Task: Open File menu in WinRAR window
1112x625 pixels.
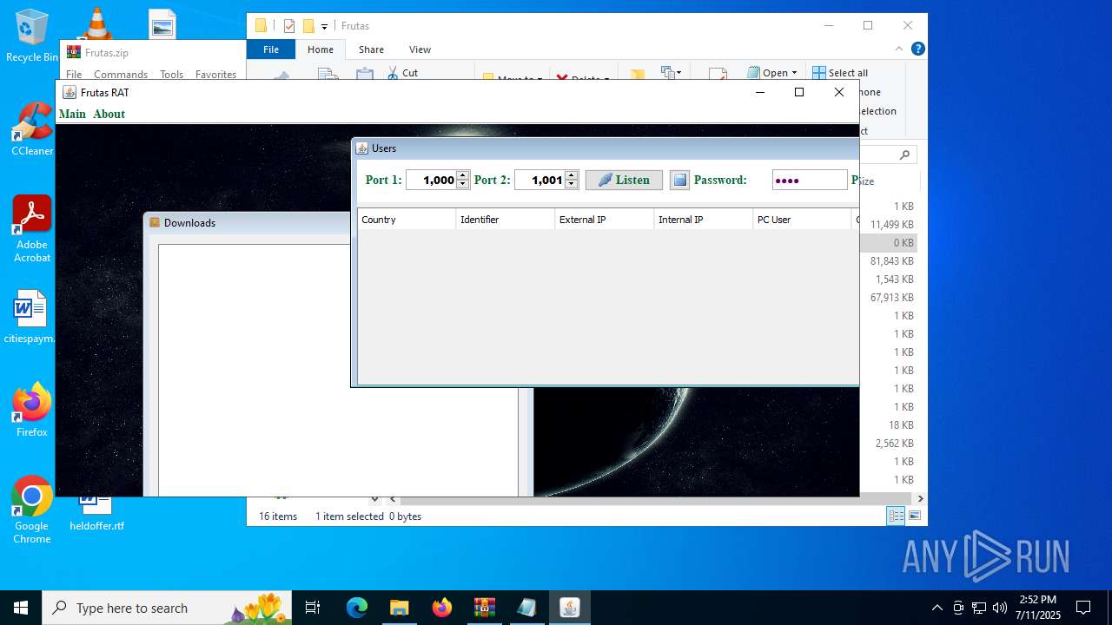Action: [74, 75]
